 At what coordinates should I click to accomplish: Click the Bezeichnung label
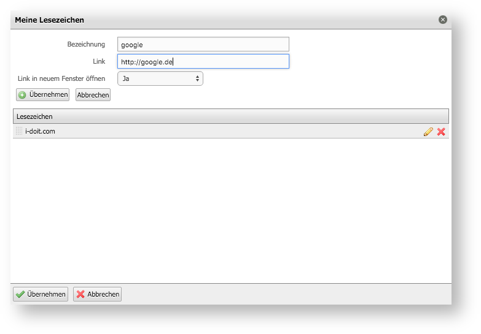tap(86, 44)
